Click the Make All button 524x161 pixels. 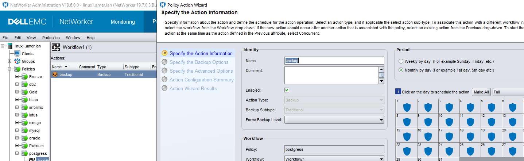pyautogui.click(x=481, y=92)
